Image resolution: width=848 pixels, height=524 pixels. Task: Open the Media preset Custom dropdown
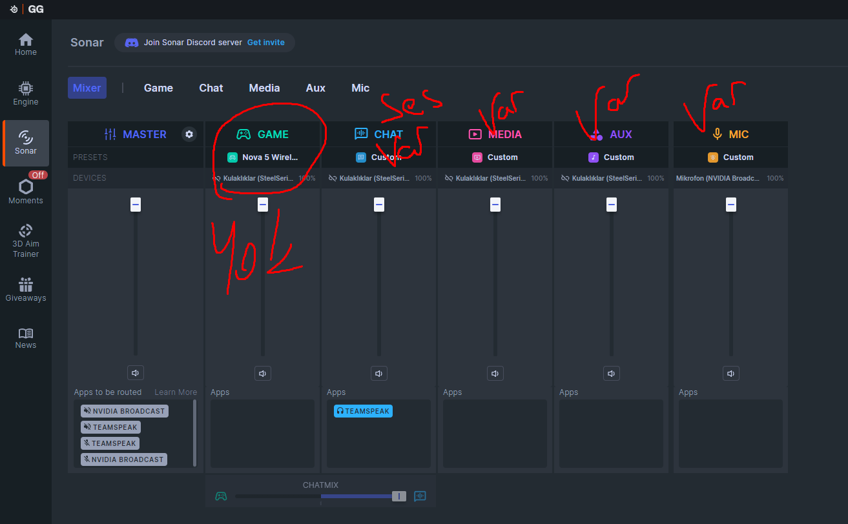coord(495,157)
